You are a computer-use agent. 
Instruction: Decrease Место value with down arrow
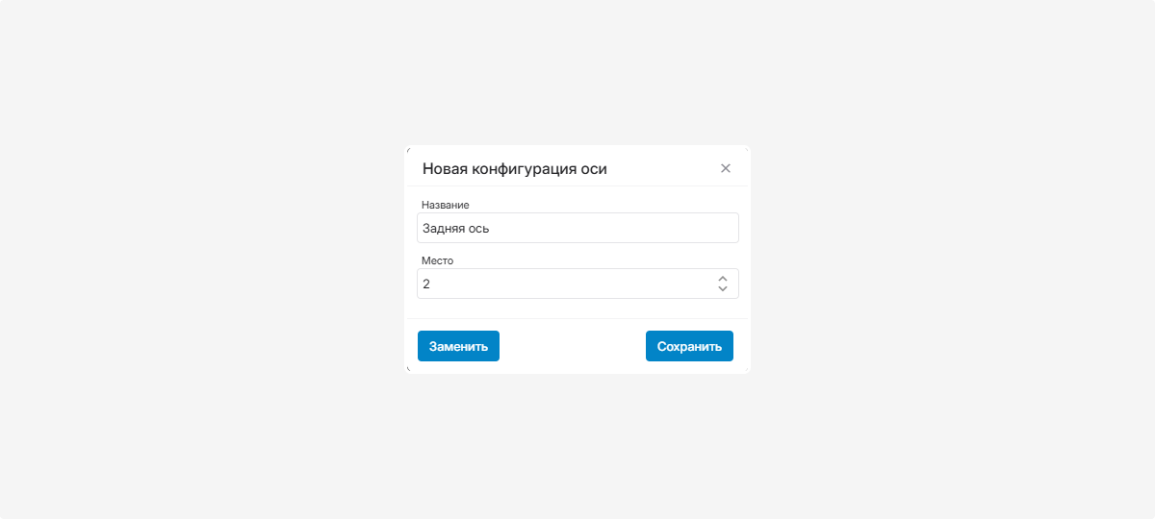point(723,288)
